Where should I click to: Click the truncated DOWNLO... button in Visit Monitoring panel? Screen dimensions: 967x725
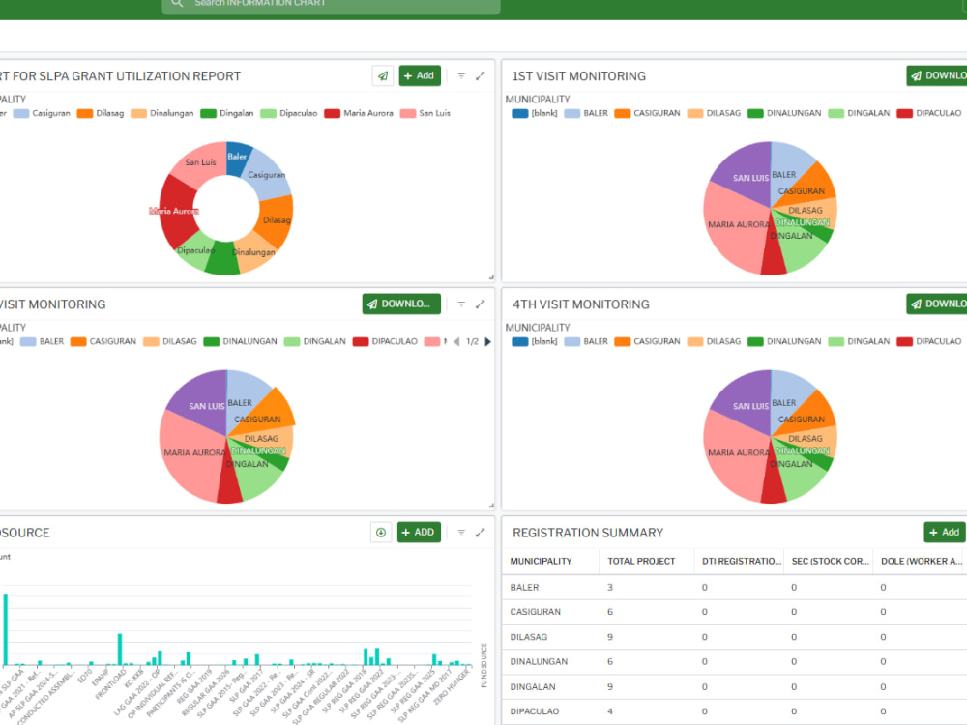click(401, 304)
